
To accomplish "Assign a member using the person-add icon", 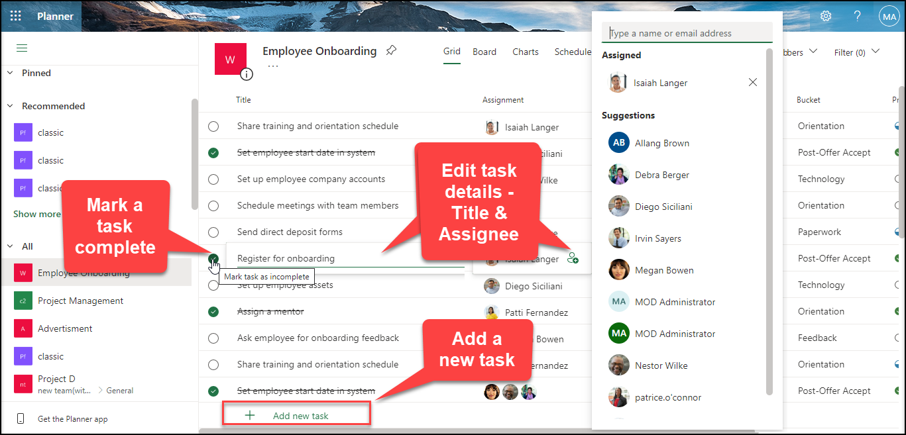I will pyautogui.click(x=573, y=258).
